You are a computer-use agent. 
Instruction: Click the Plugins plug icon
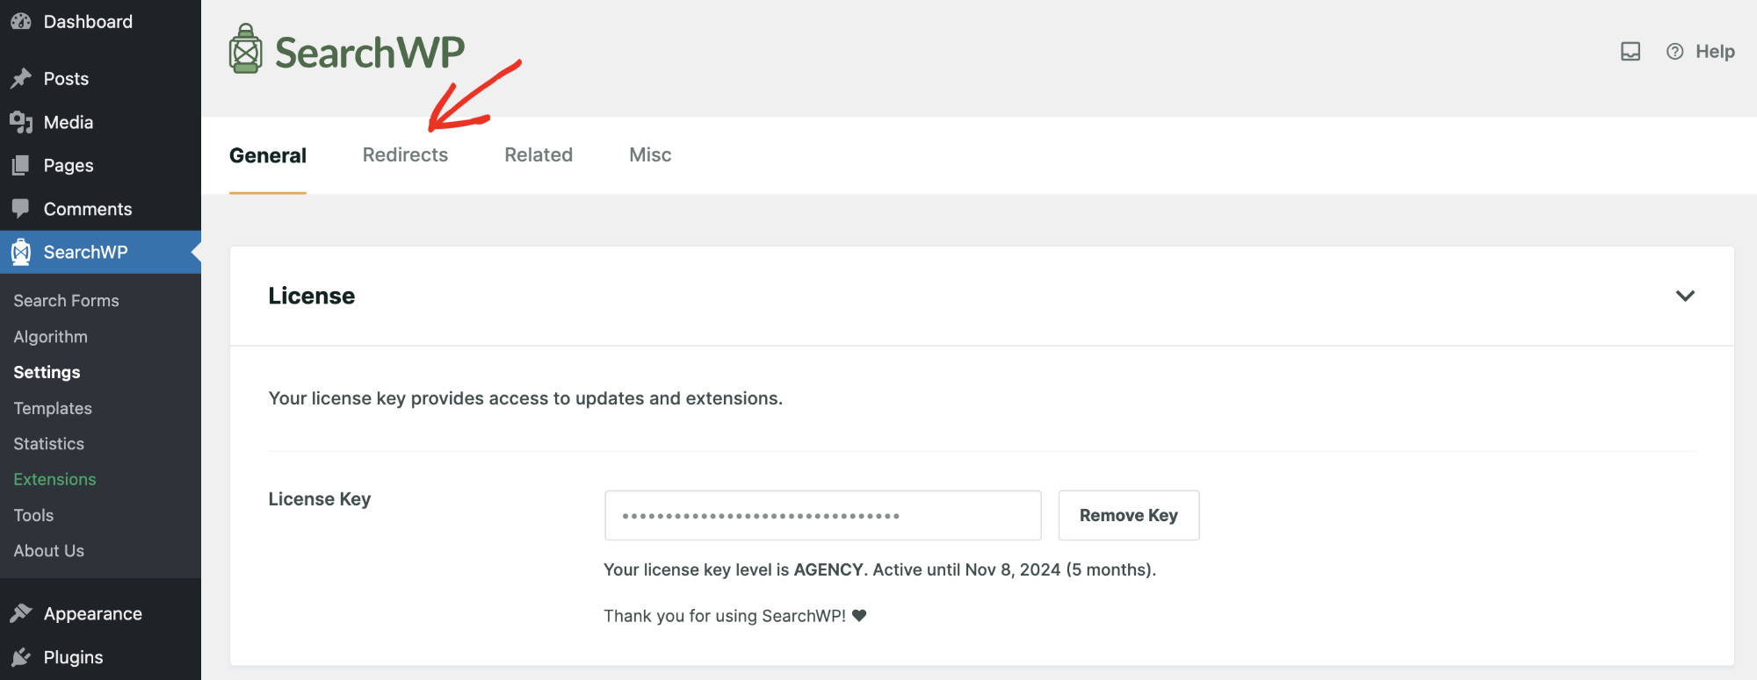pos(21,657)
